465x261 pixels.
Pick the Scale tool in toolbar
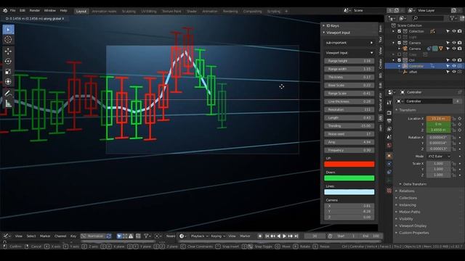coord(8,71)
